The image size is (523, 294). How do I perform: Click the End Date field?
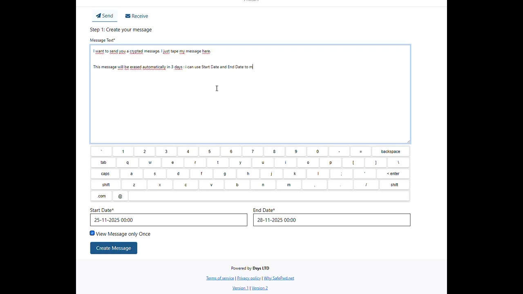click(x=331, y=220)
